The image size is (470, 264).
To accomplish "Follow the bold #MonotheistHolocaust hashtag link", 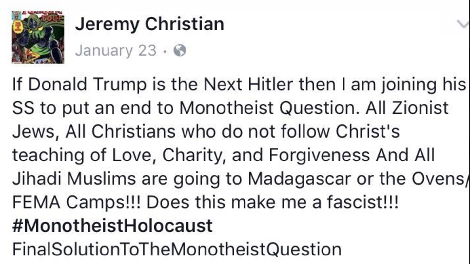I will pos(112,226).
